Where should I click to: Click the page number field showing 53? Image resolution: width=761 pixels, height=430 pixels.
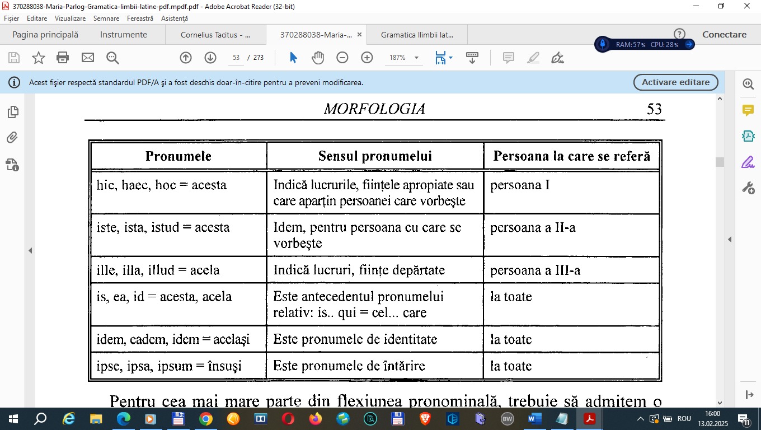[x=236, y=58]
